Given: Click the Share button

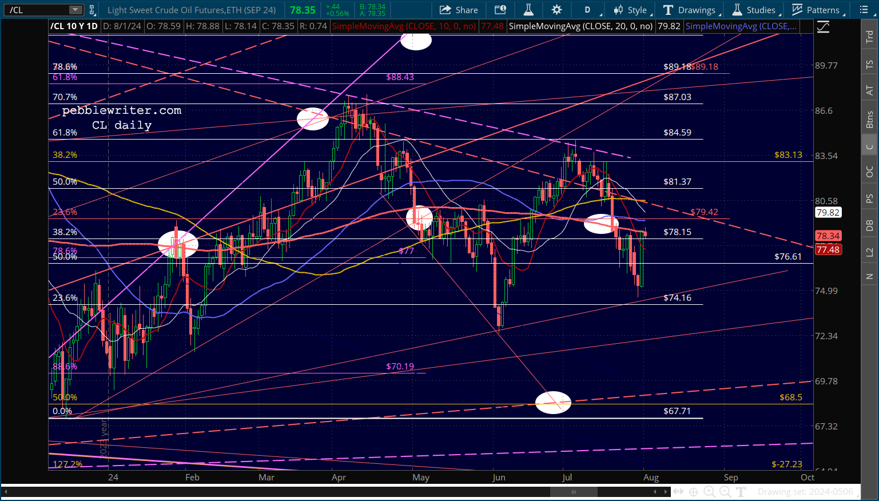Looking at the screenshot, I should pyautogui.click(x=459, y=10).
